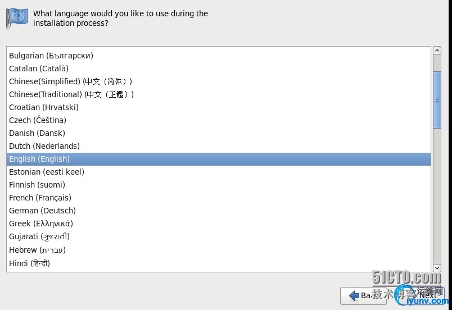Choose Chinese(Traditional) language
Screen dimensions: 452x310
[x=71, y=94]
